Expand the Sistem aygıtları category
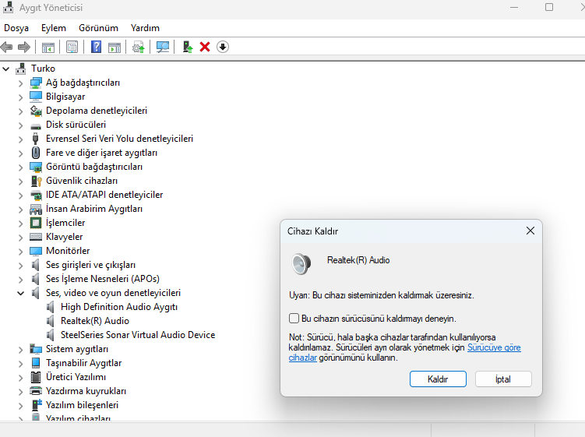 [21, 349]
